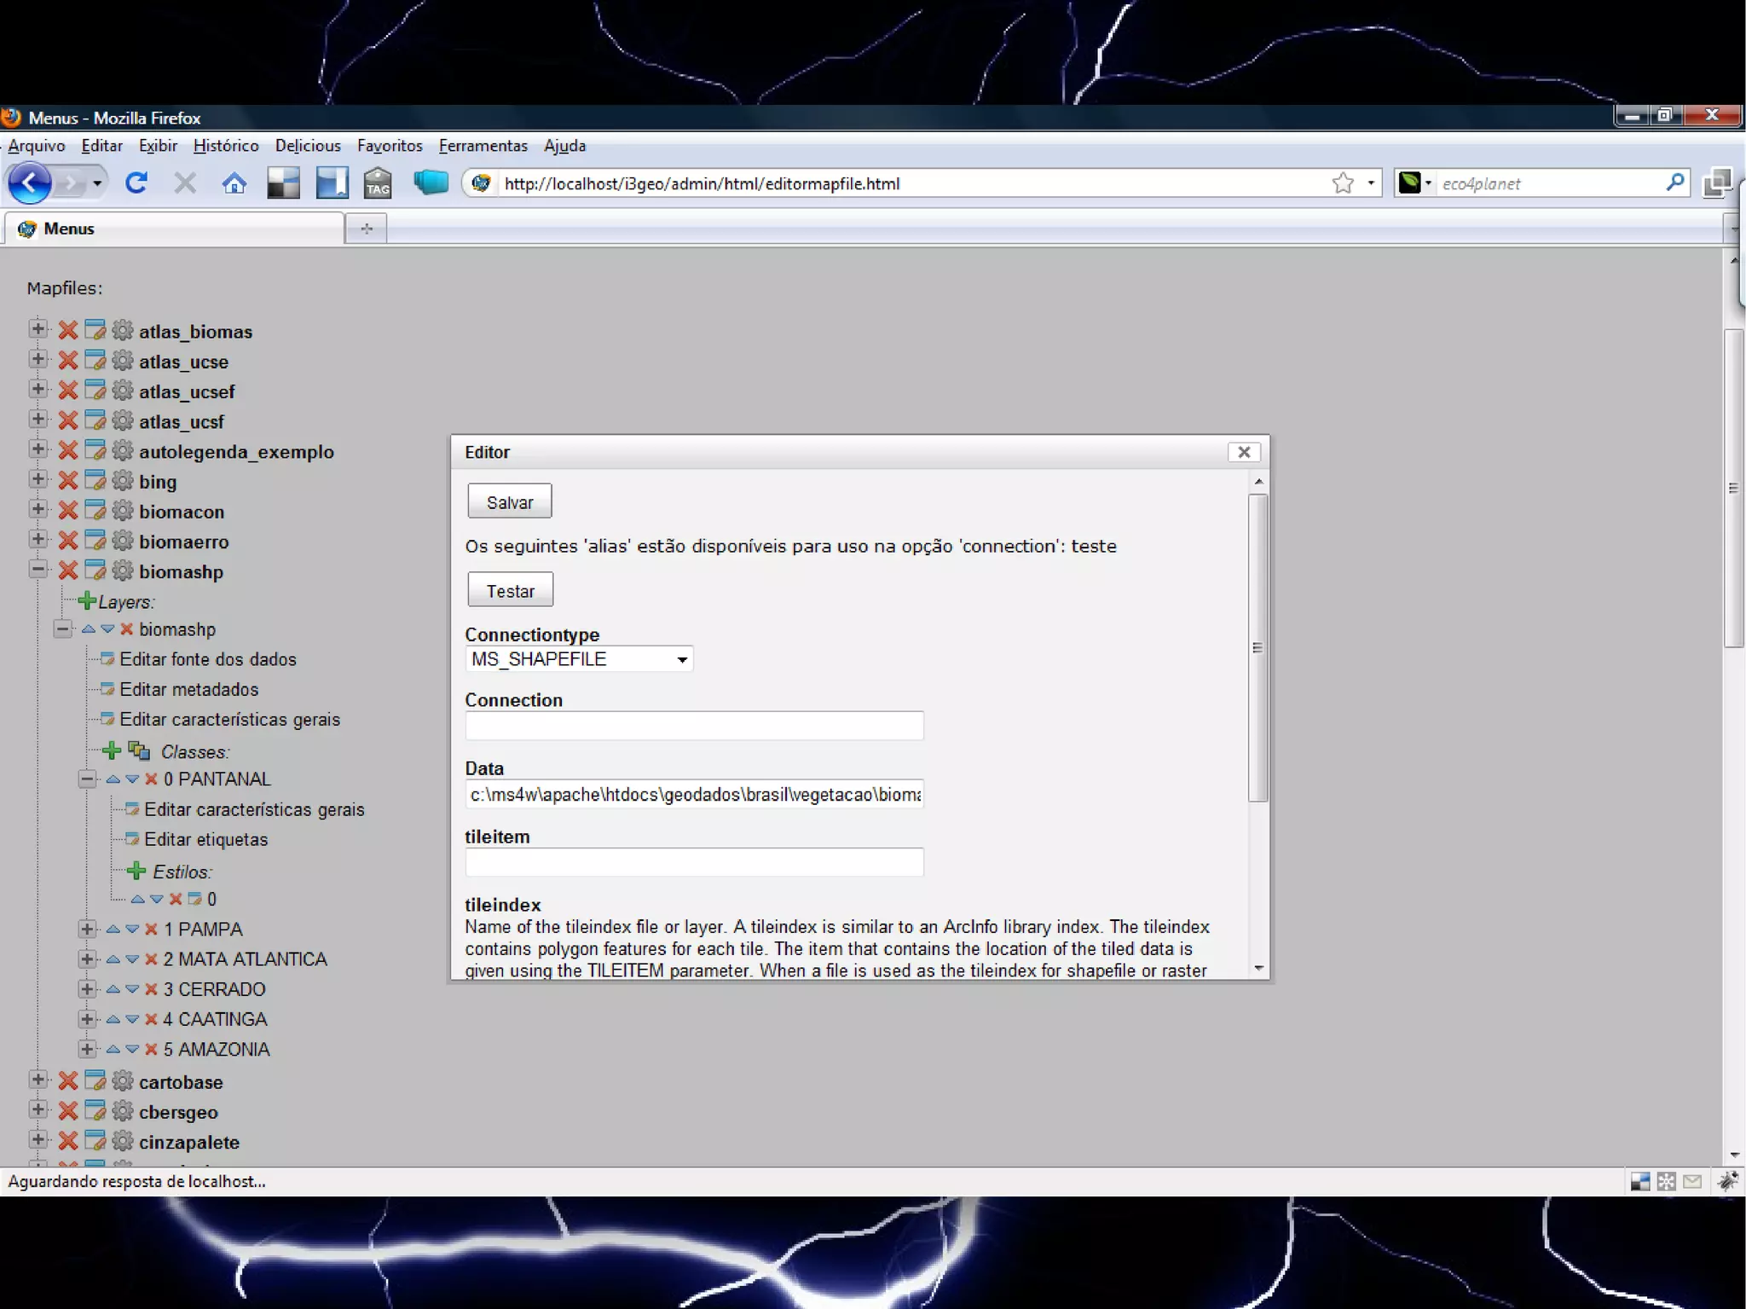
Task: Click the edit icon next to bing mapfile
Action: click(95, 481)
